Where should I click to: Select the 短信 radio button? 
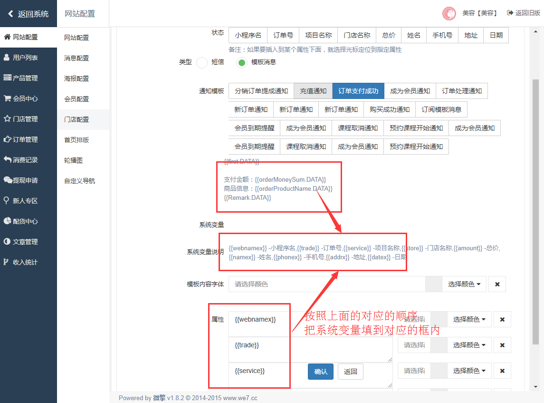point(202,62)
